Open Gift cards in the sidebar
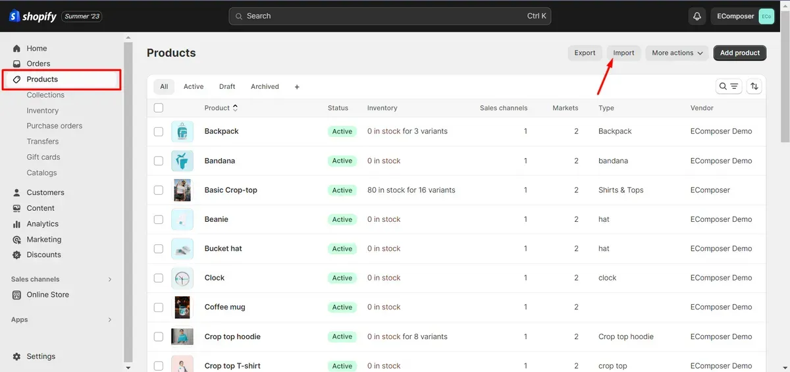 pos(43,157)
